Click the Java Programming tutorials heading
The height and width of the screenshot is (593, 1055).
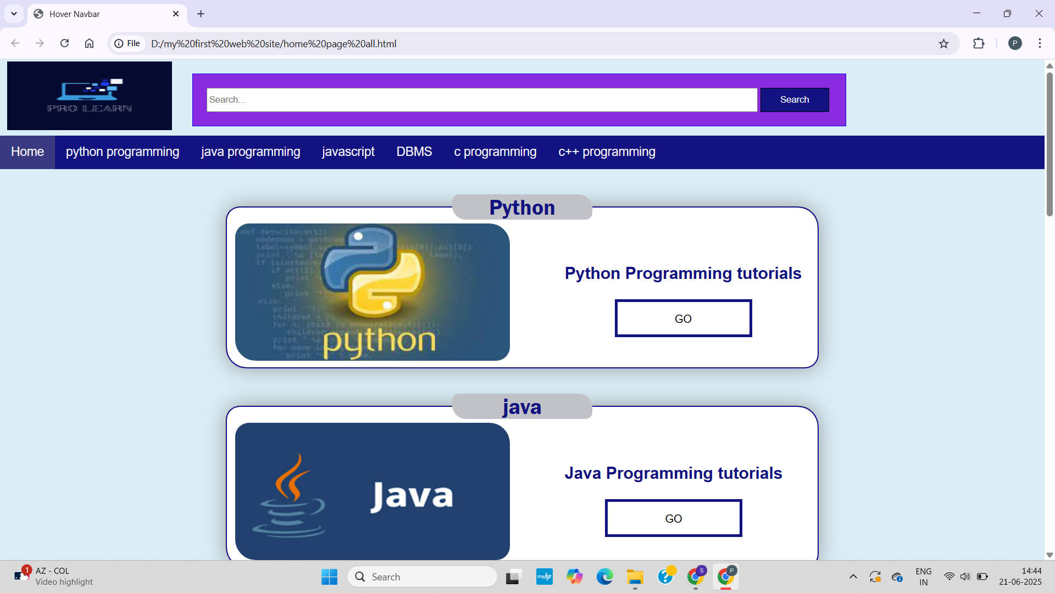click(x=674, y=473)
